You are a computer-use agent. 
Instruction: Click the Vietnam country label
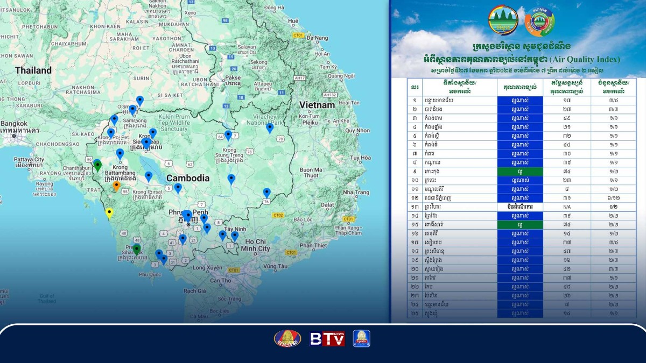click(318, 104)
